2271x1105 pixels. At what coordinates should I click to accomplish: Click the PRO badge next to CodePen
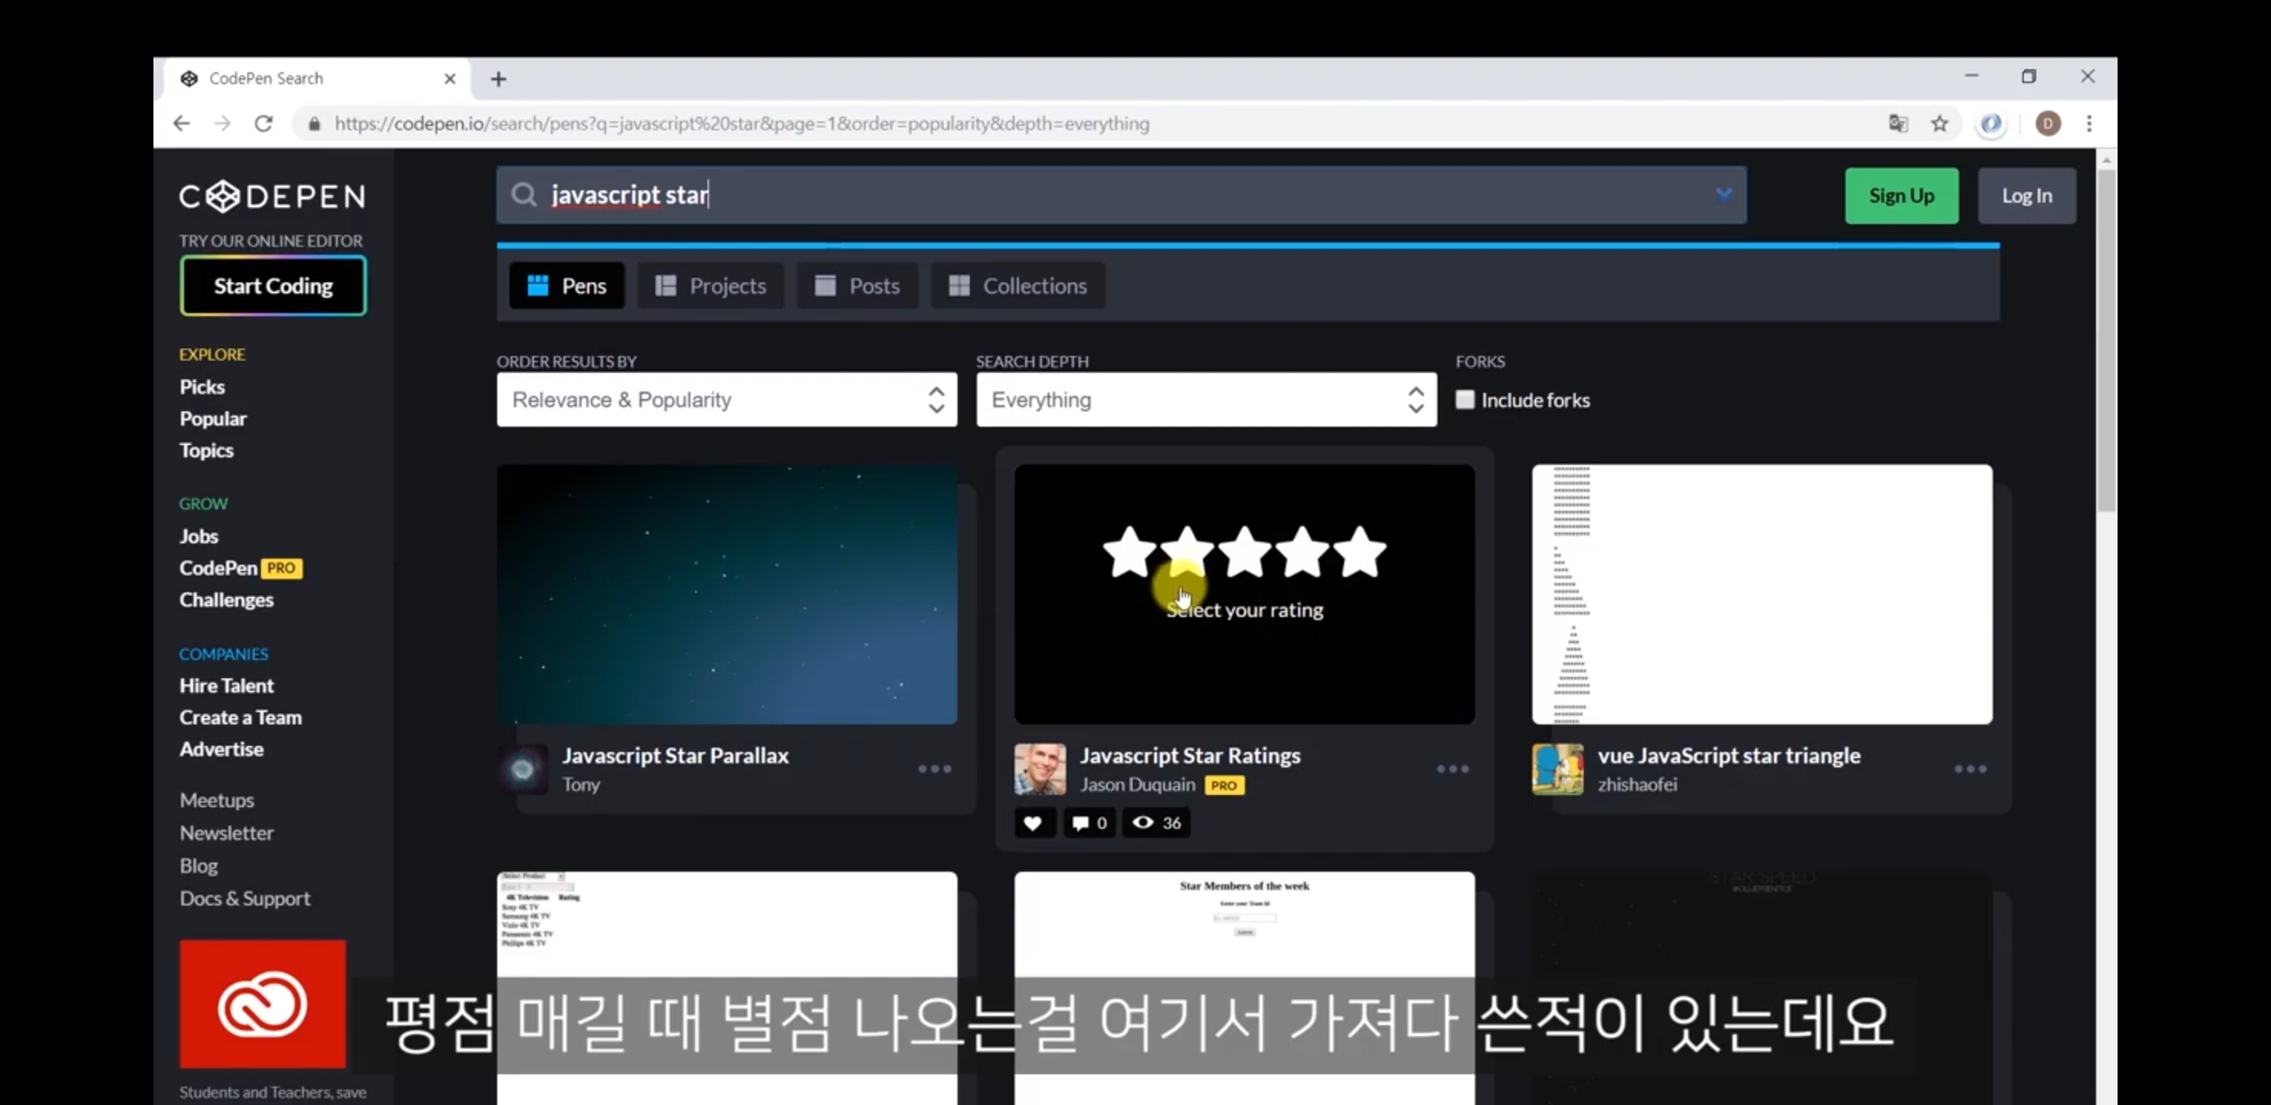point(282,569)
